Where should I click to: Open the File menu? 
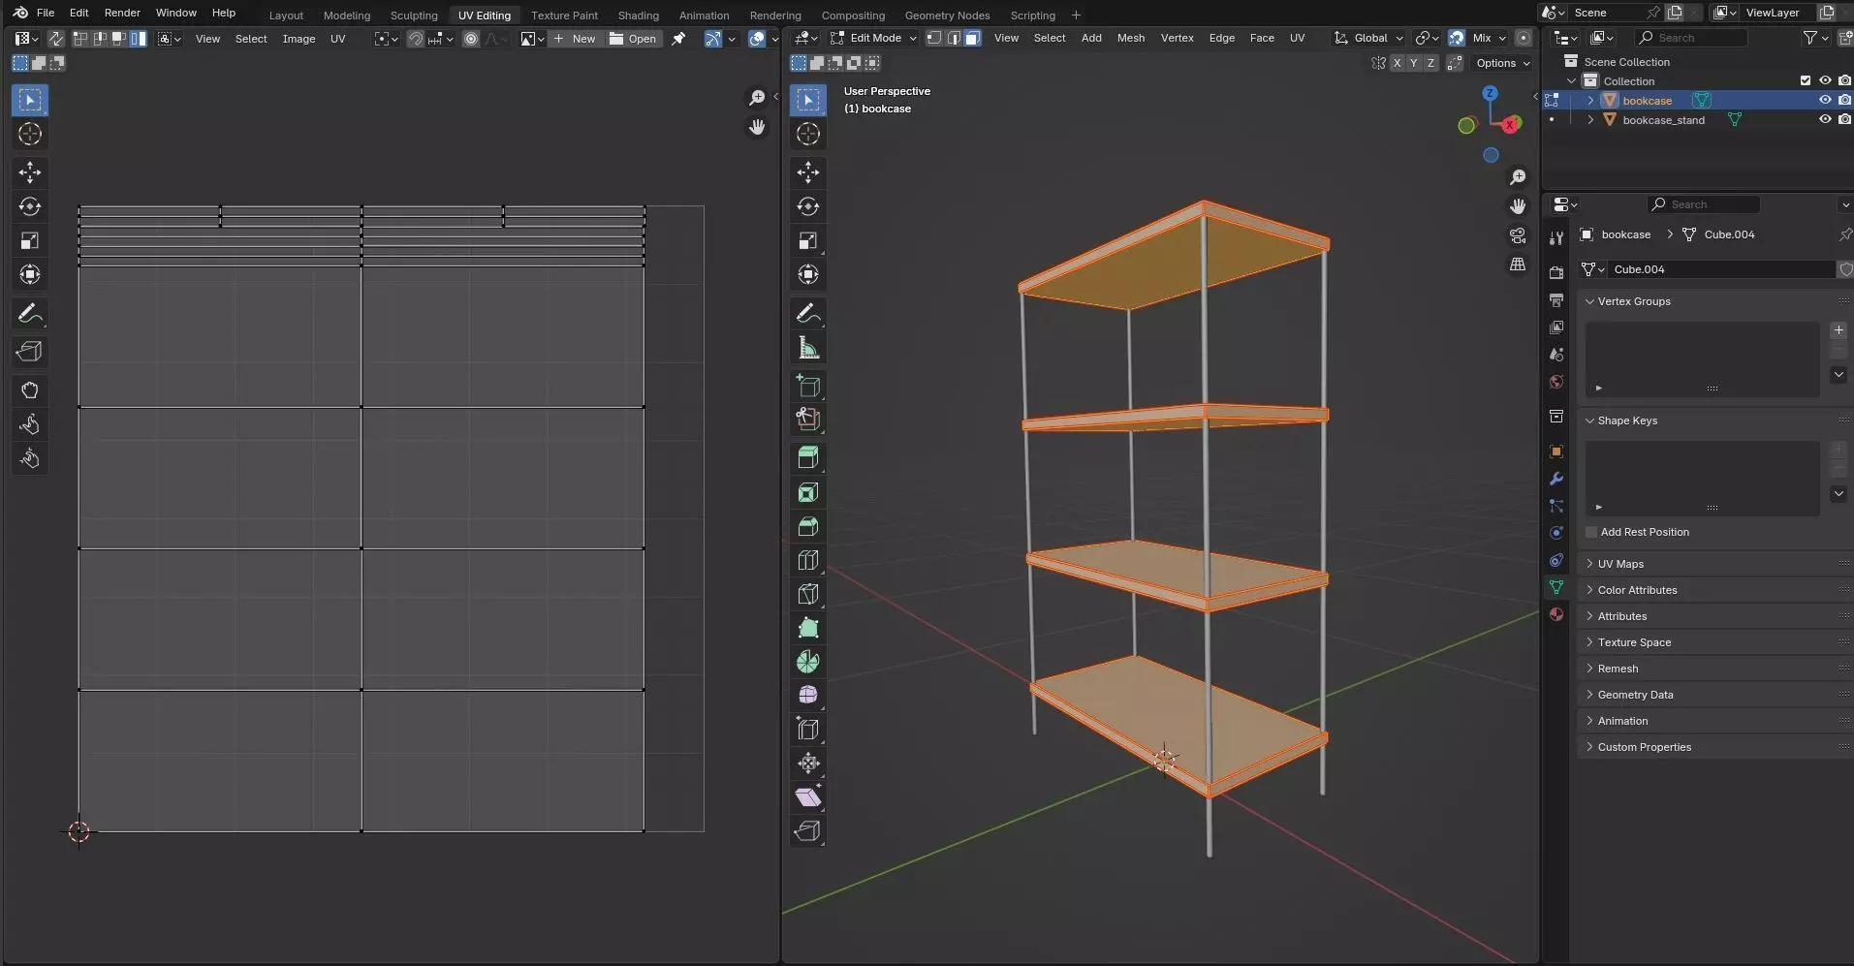point(45,13)
